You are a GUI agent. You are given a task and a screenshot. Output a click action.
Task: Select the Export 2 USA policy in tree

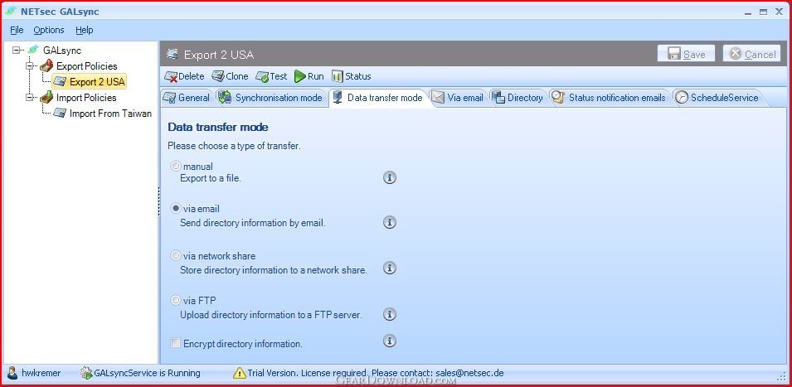(x=90, y=82)
